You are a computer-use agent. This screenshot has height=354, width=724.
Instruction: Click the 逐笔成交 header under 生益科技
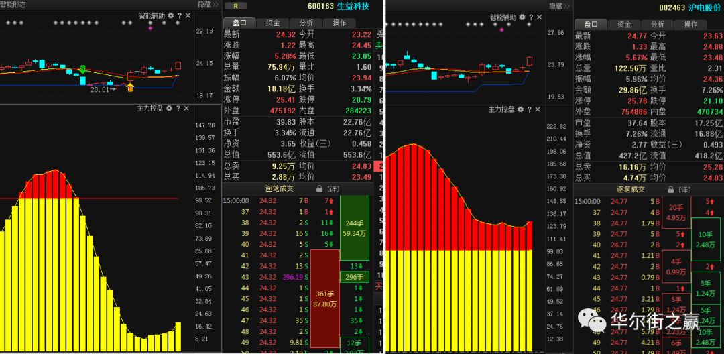click(280, 189)
